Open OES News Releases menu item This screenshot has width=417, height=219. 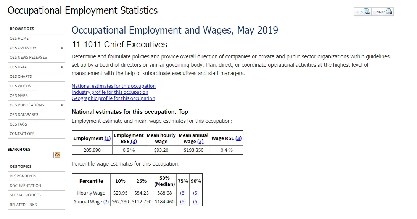[x=28, y=58]
